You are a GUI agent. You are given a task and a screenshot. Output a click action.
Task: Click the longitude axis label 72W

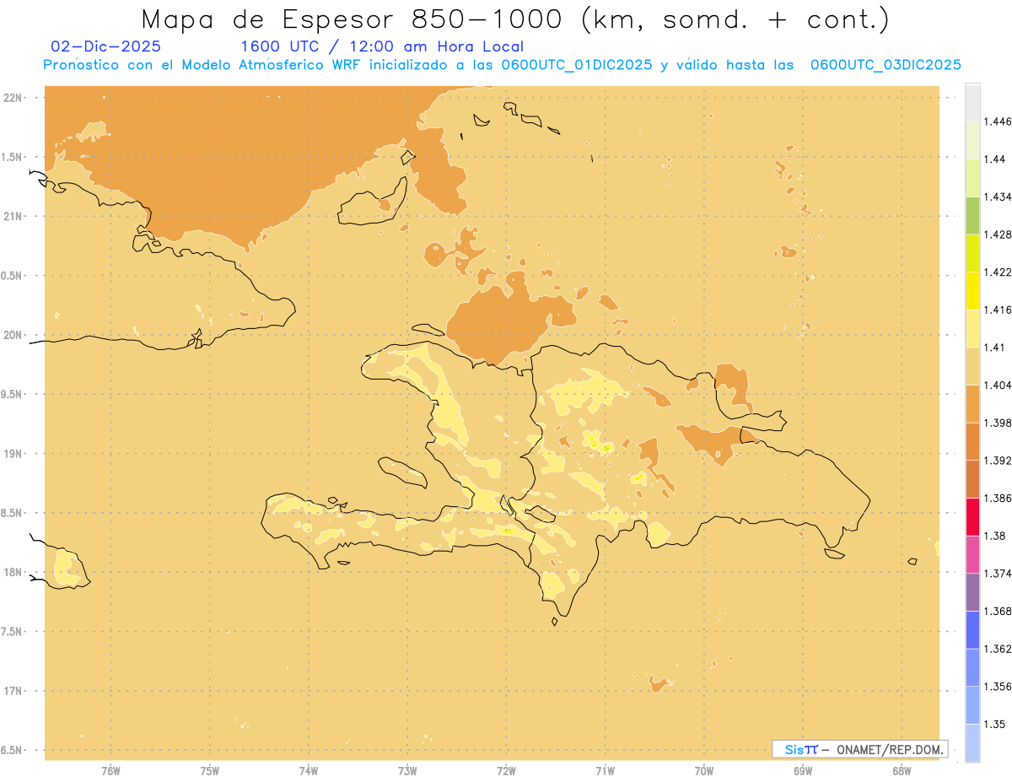[506, 771]
